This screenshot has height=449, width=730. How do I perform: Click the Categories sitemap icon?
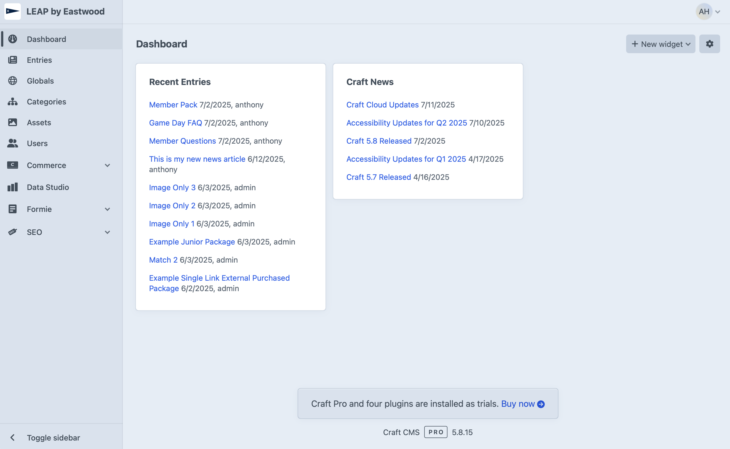tap(13, 101)
